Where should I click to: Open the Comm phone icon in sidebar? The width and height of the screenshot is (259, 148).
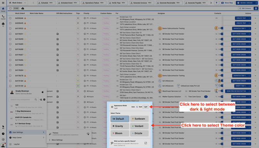3,17
